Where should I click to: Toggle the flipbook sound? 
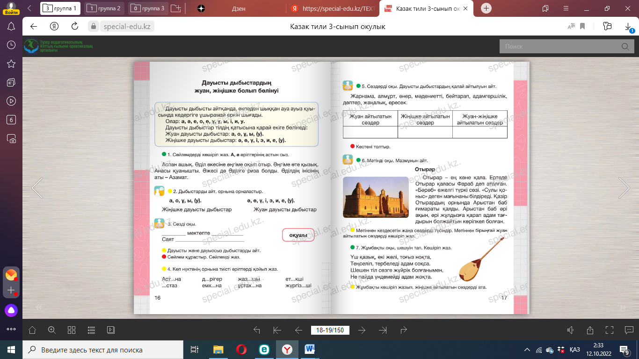pos(570,330)
